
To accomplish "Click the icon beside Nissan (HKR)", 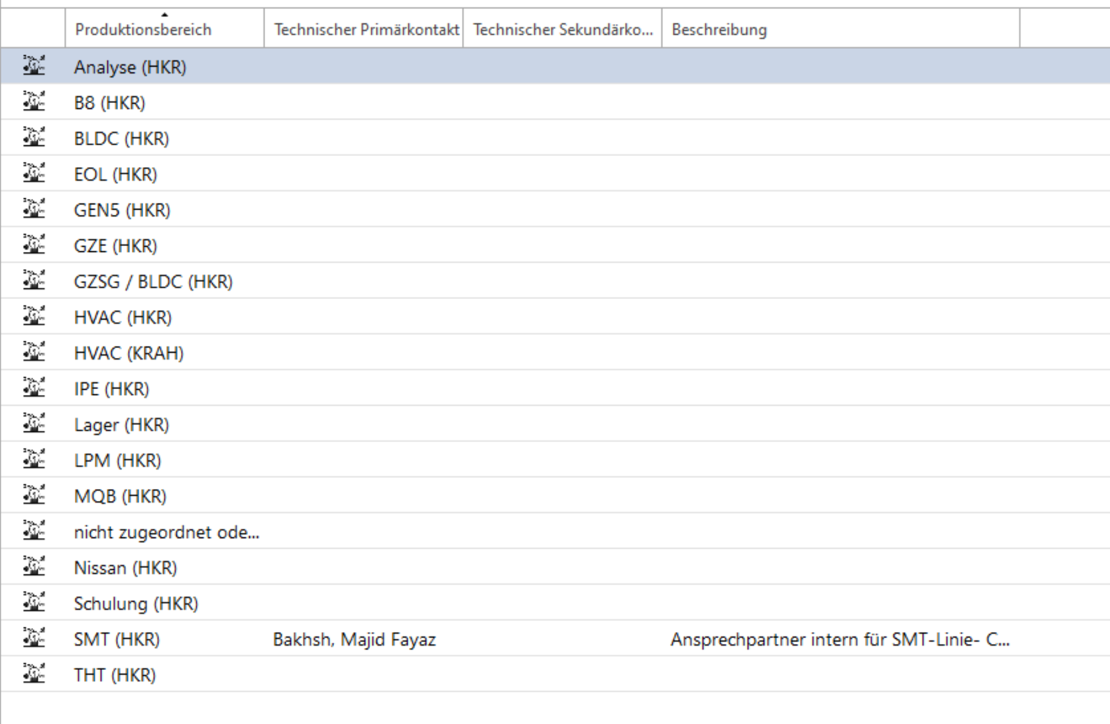I will (x=34, y=566).
